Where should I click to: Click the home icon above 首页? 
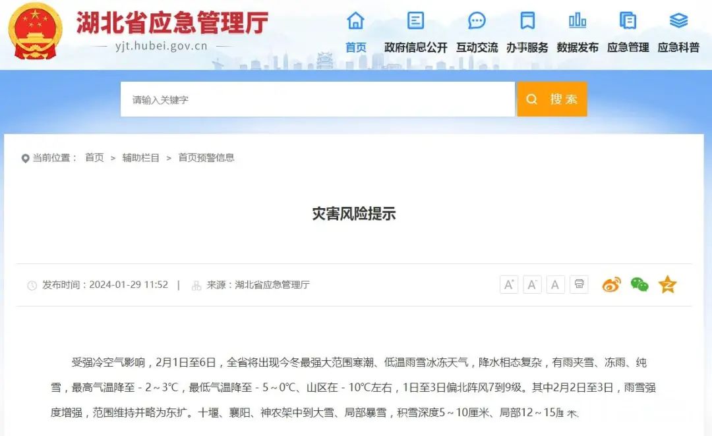click(355, 21)
